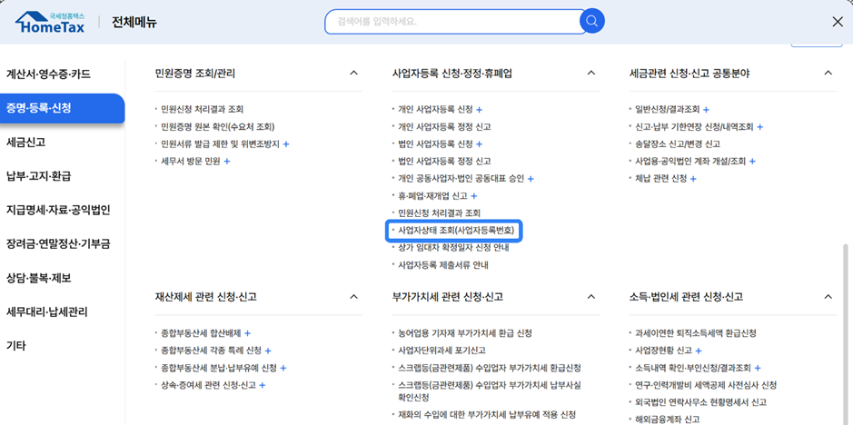This screenshot has height=425, width=853.
Task: Click the HomeTax logo
Action: point(50,22)
